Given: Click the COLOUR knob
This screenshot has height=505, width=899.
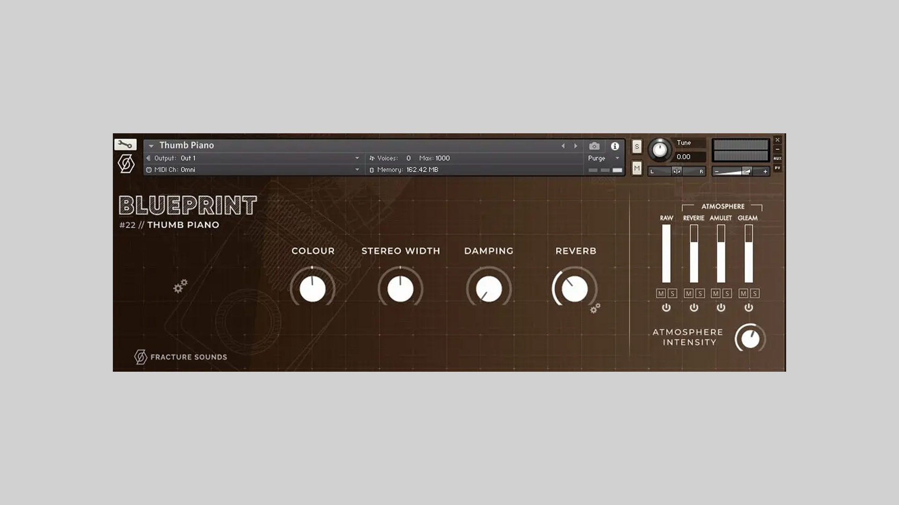Looking at the screenshot, I should point(312,289).
